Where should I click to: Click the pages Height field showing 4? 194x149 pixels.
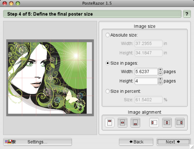[x=146, y=81]
